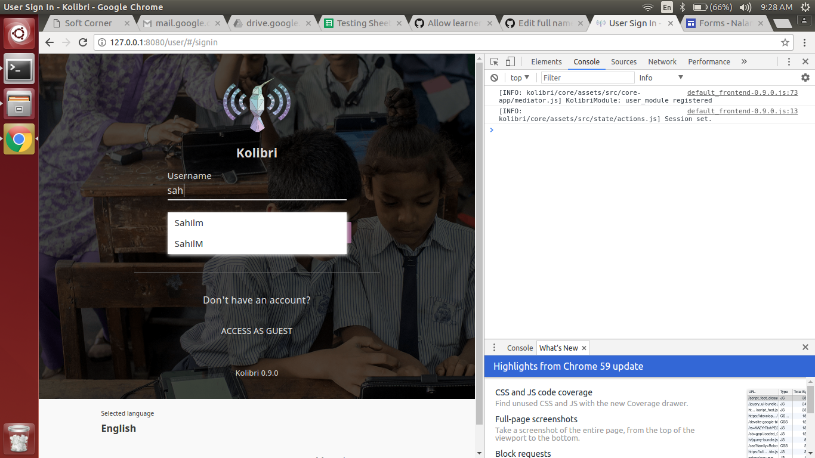Choose Sahilm from username suggestions
815x458 pixels.
[x=257, y=223]
